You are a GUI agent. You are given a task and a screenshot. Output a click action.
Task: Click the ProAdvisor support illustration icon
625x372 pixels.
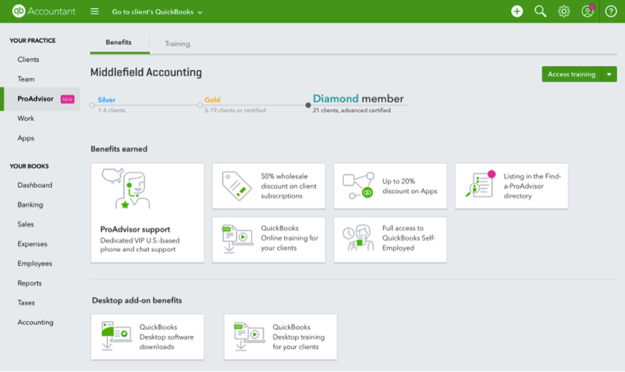[x=126, y=188]
